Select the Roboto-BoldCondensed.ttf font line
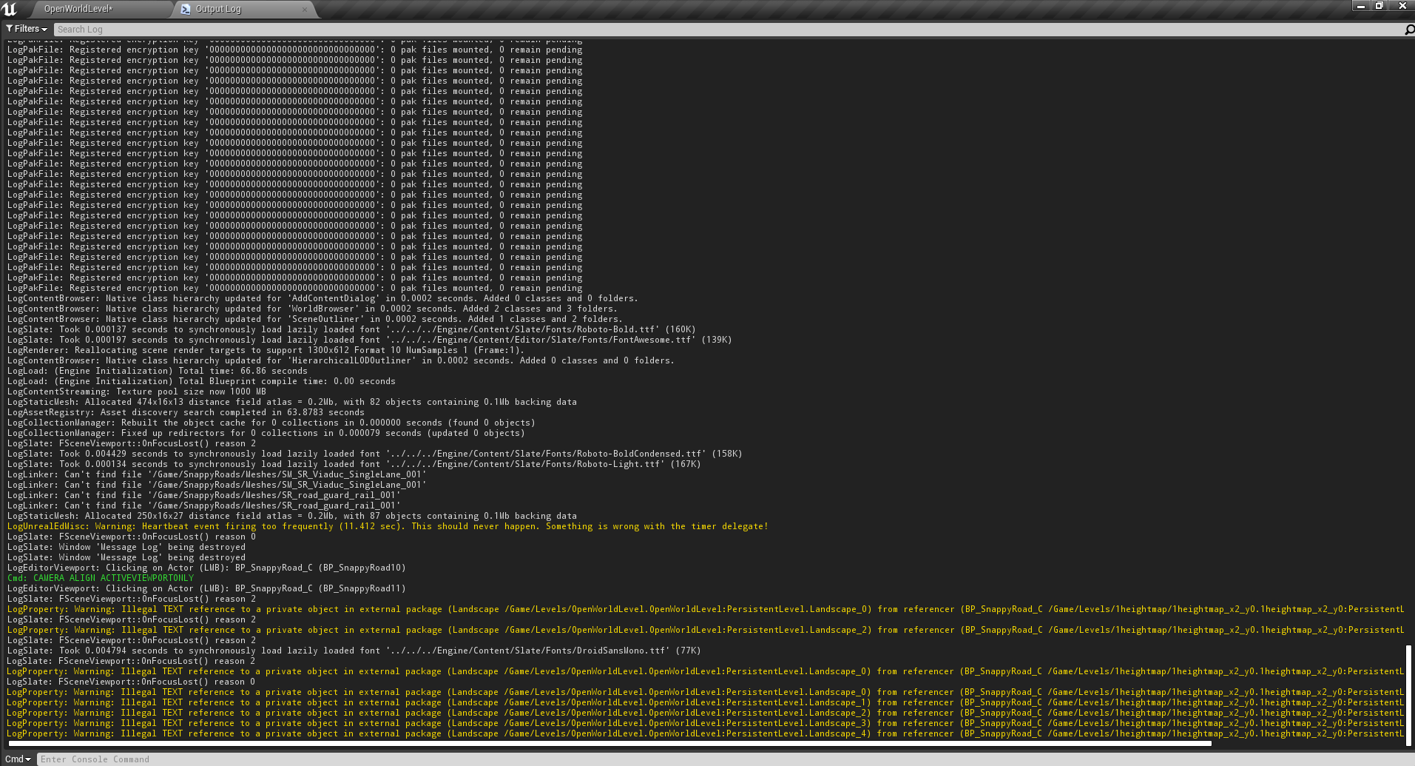Screen dimensions: 1415x766 [374, 454]
